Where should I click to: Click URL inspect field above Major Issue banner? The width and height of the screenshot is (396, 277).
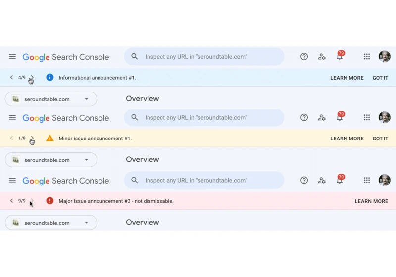coord(204,180)
